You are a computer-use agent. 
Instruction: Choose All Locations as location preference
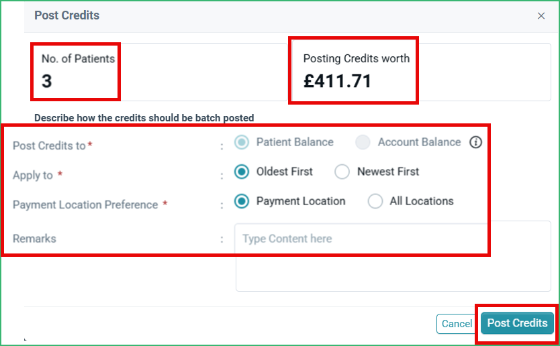pos(375,201)
